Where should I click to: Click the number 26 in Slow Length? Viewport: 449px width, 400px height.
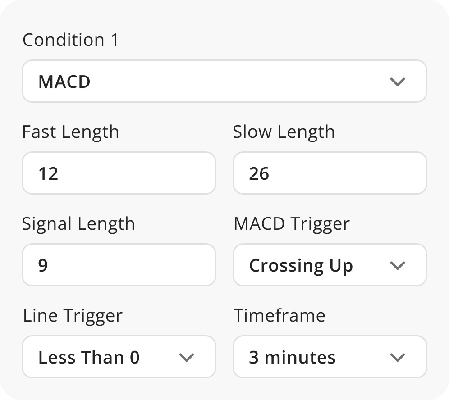click(x=259, y=174)
